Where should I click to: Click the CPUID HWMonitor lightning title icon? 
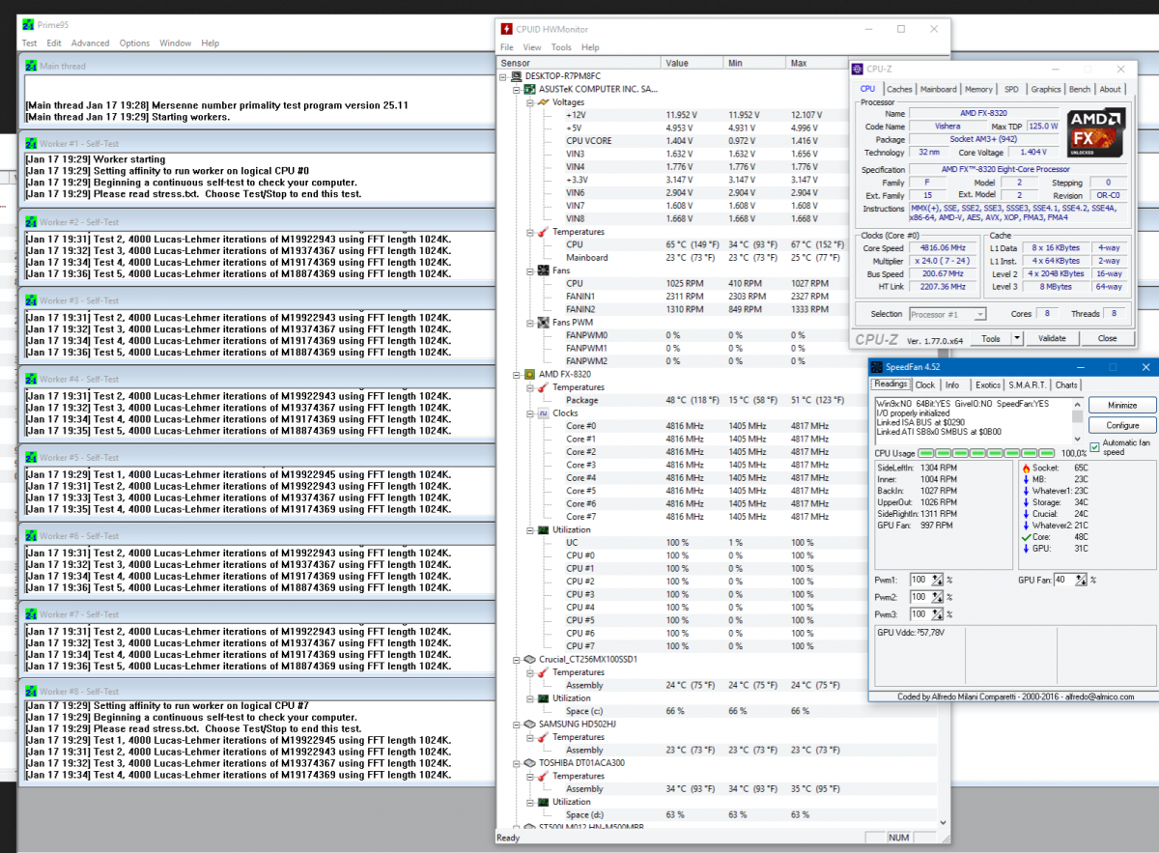click(507, 29)
